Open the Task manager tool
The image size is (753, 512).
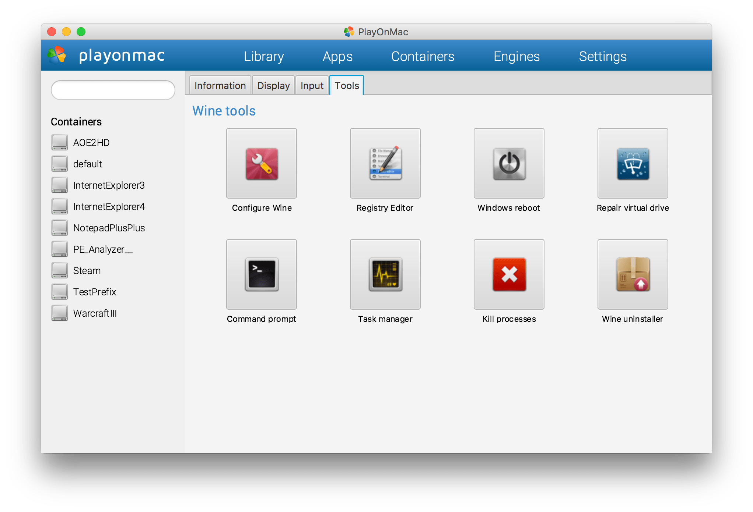tap(385, 275)
